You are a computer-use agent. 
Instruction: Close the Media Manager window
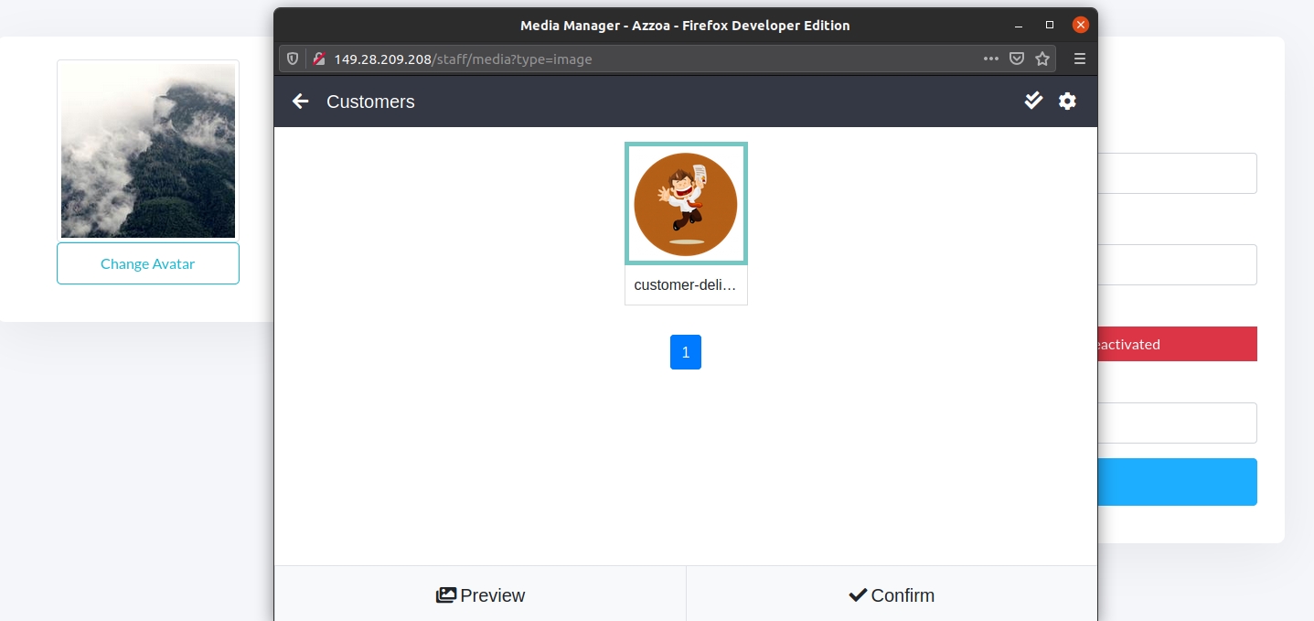pyautogui.click(x=1081, y=25)
